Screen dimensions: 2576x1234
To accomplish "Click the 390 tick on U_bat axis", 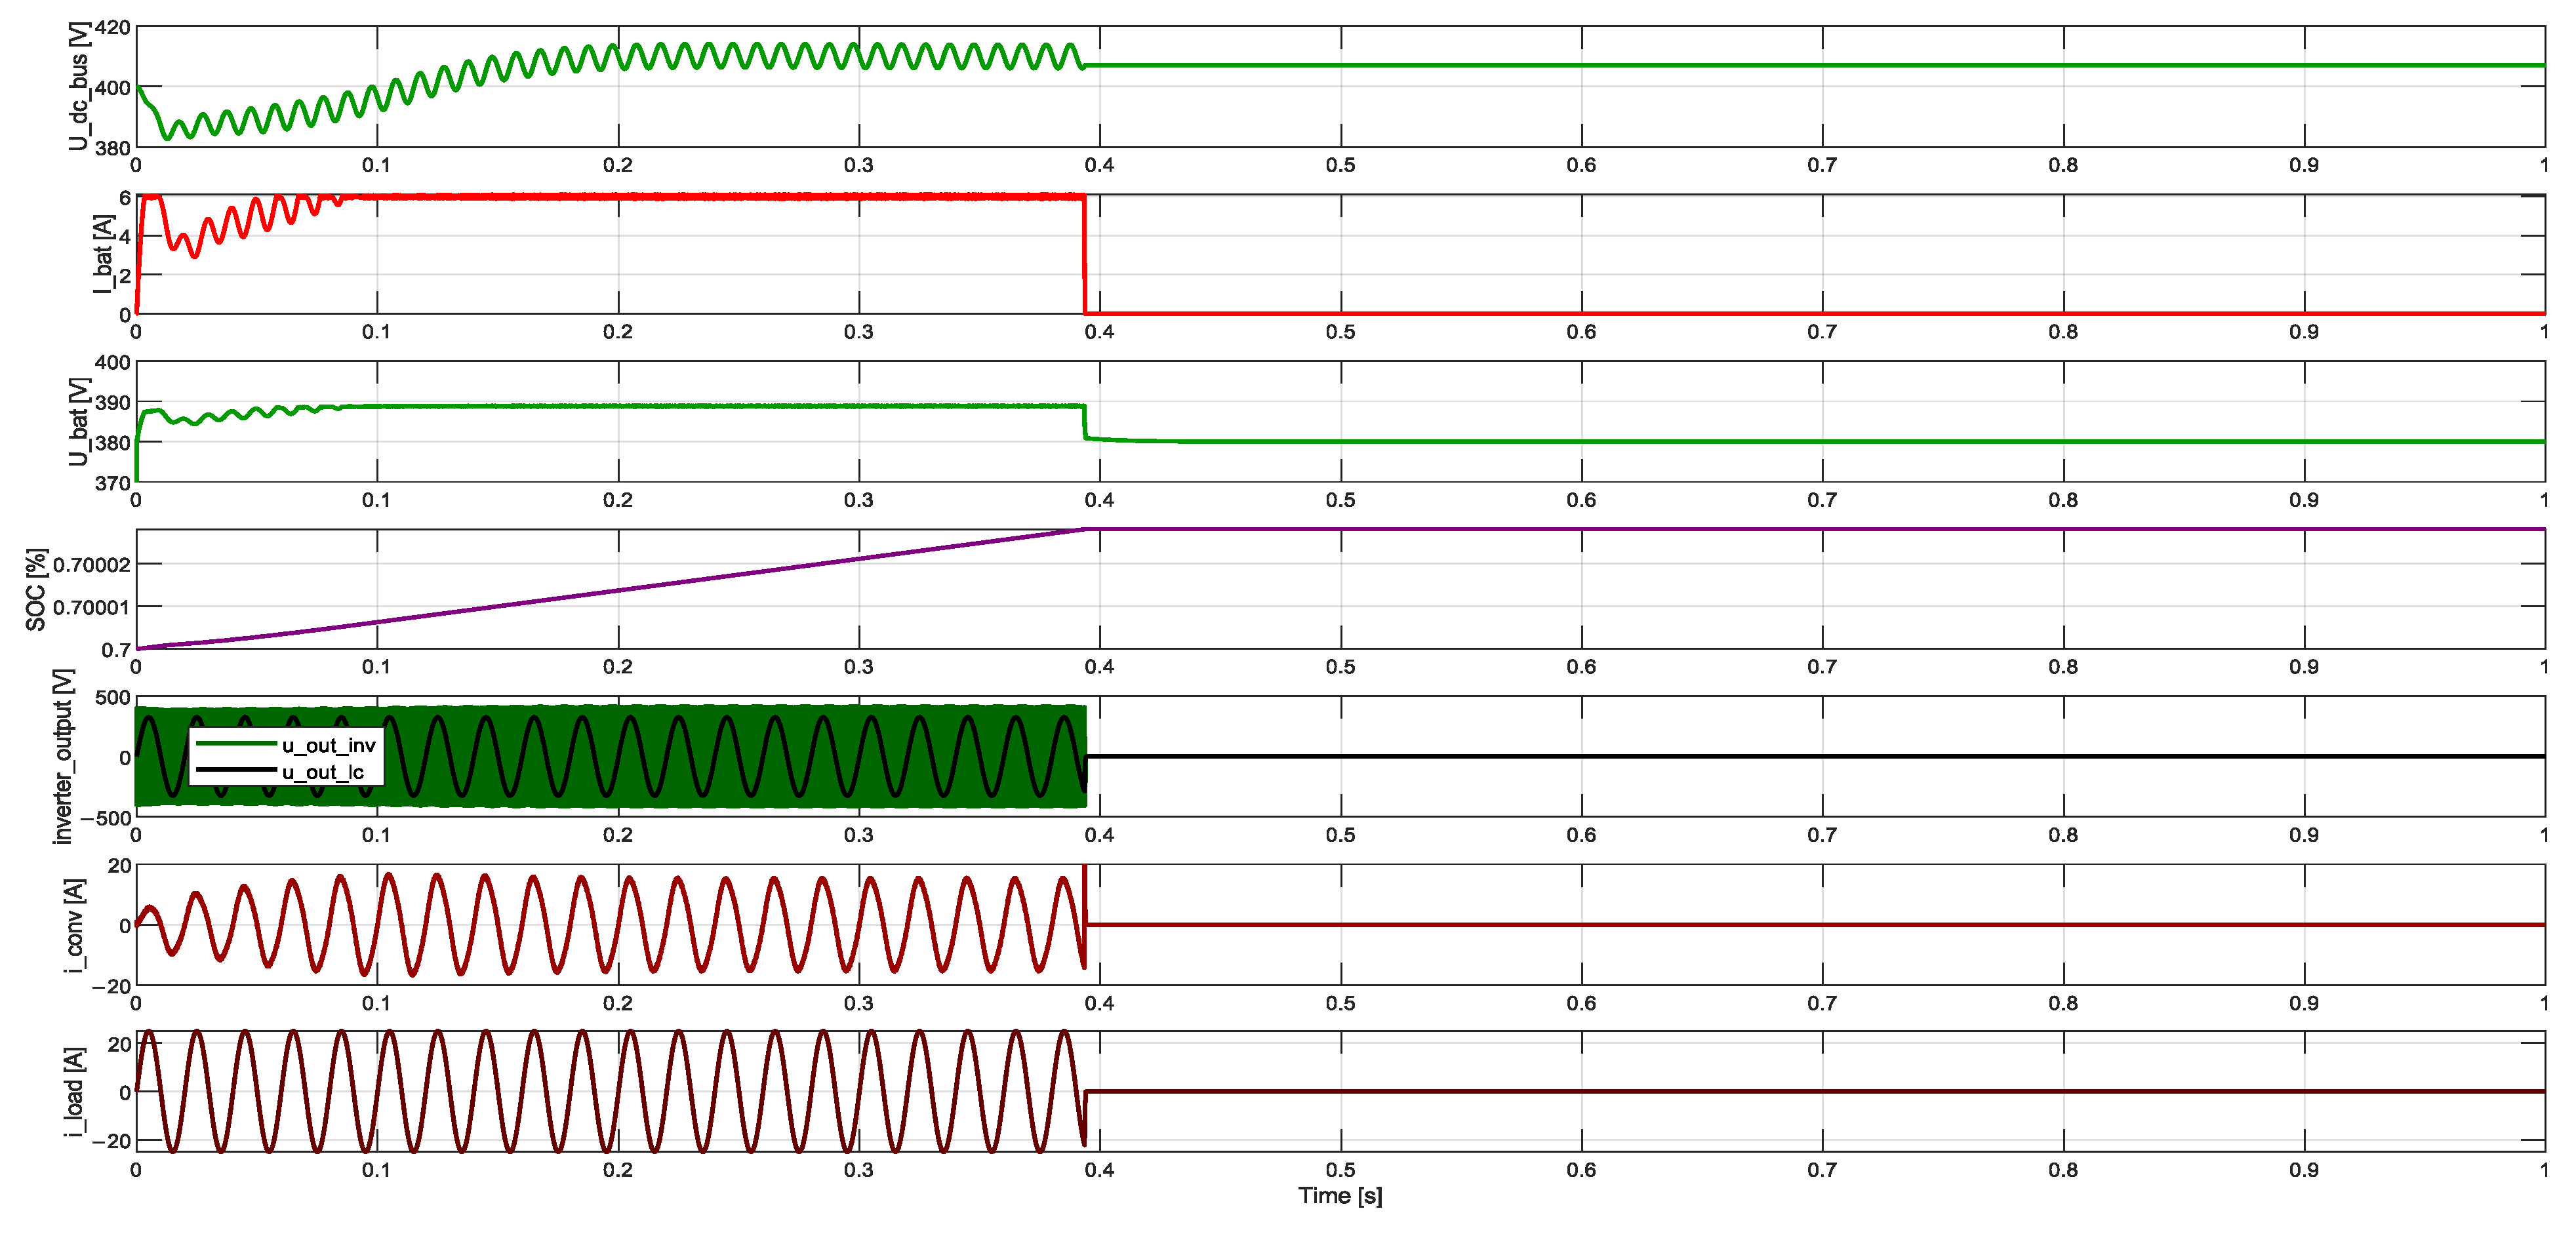I will click(x=113, y=403).
